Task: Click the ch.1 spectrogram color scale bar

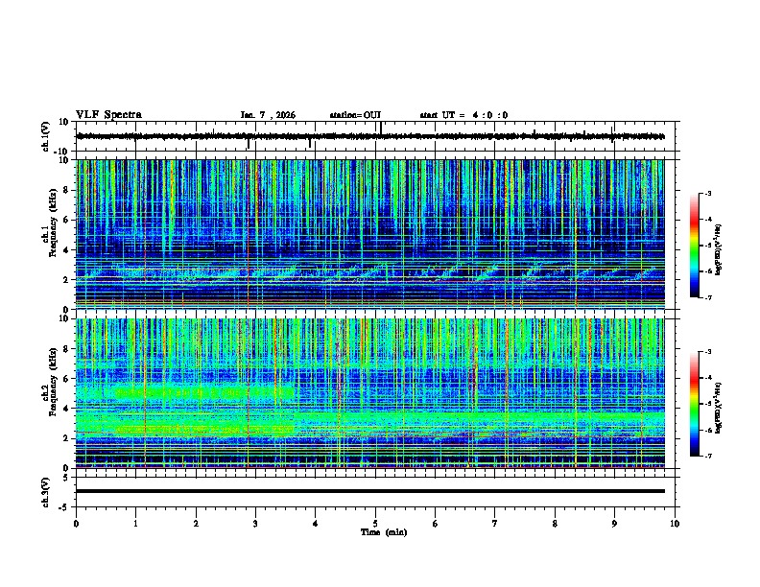Action: pos(695,246)
